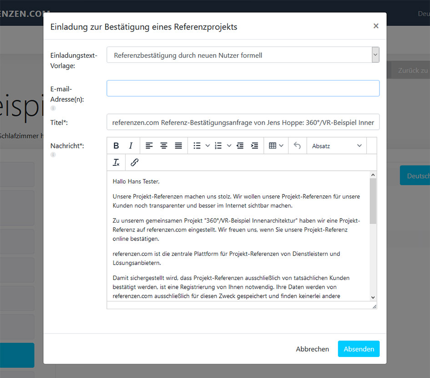Cancel the invitation with Abbrechen
This screenshot has width=430, height=378.
[312, 349]
